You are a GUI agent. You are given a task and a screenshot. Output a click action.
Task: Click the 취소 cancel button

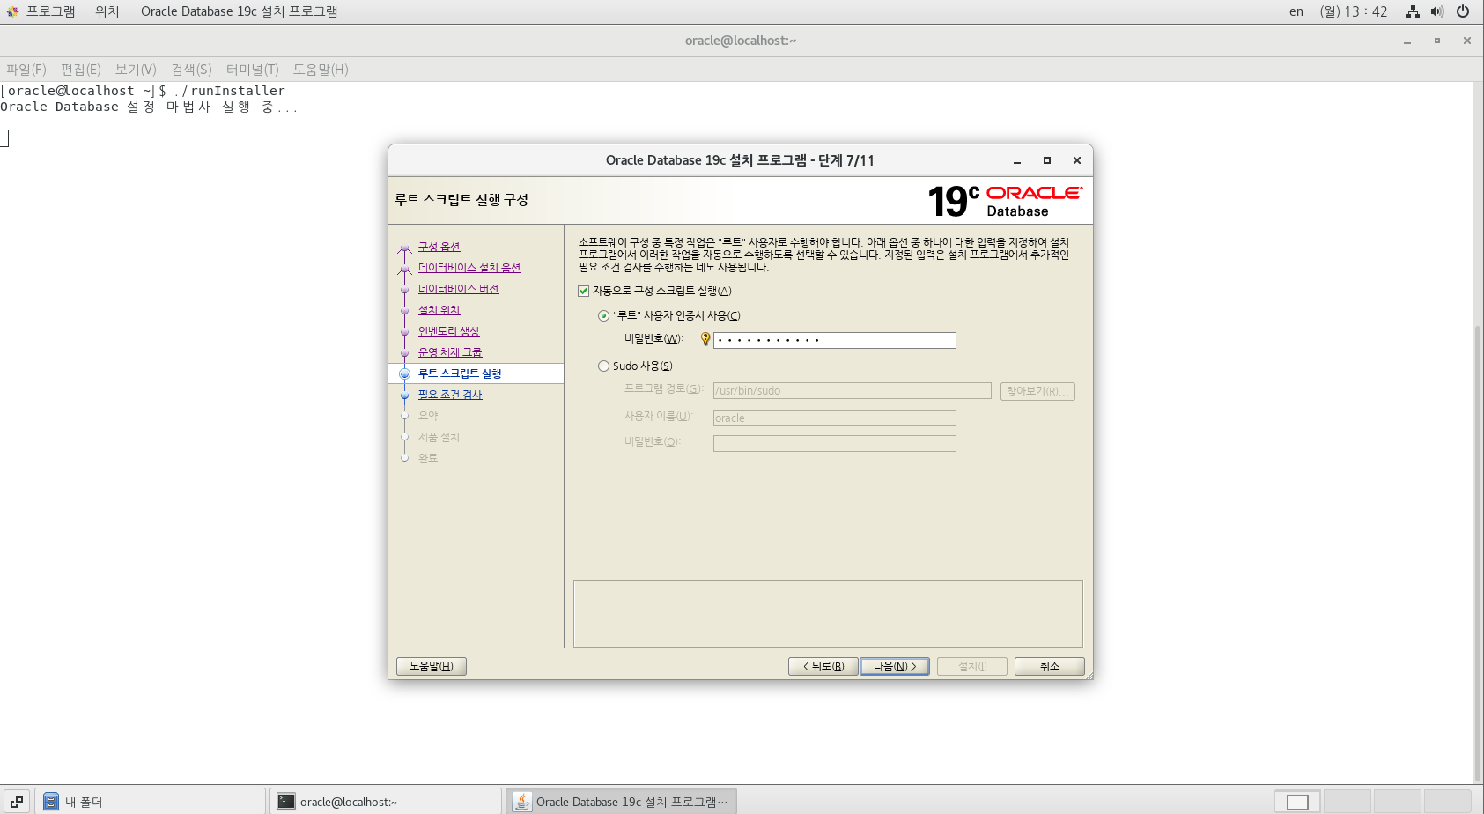click(x=1049, y=666)
